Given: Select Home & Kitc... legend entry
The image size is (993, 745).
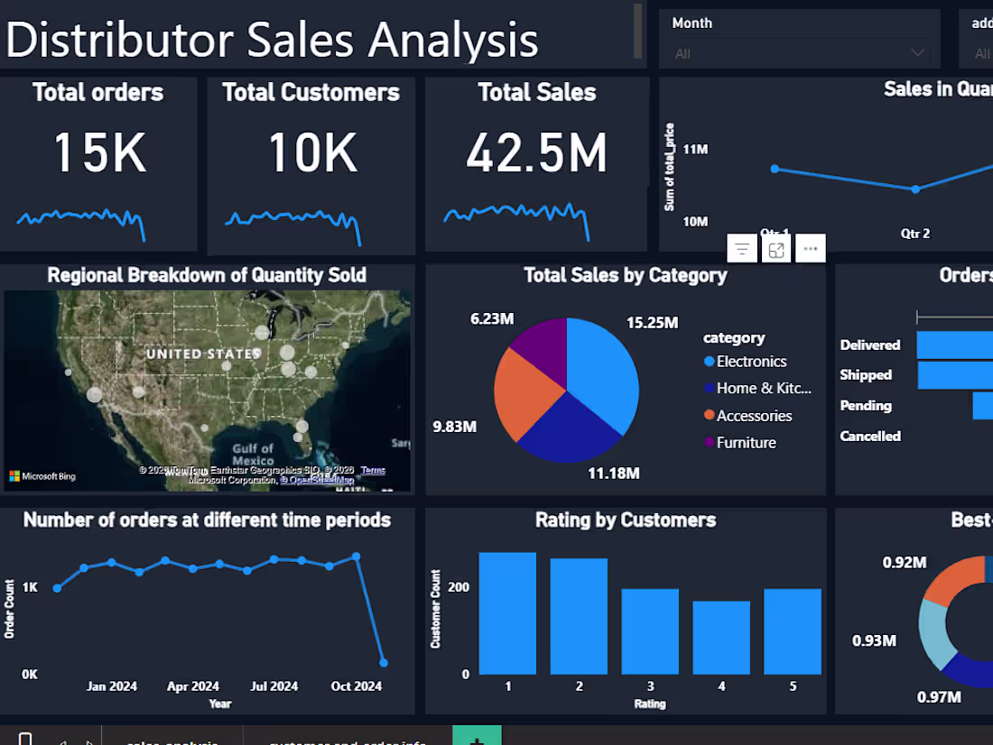Looking at the screenshot, I should coord(757,388).
